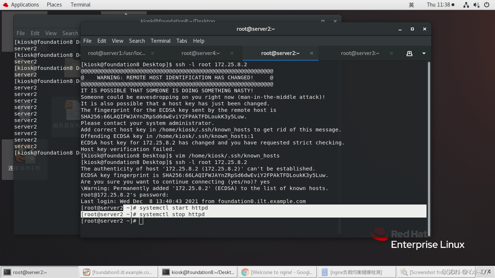Expand the tab list dropdown arrow
The height and width of the screenshot is (278, 495).
424,54
